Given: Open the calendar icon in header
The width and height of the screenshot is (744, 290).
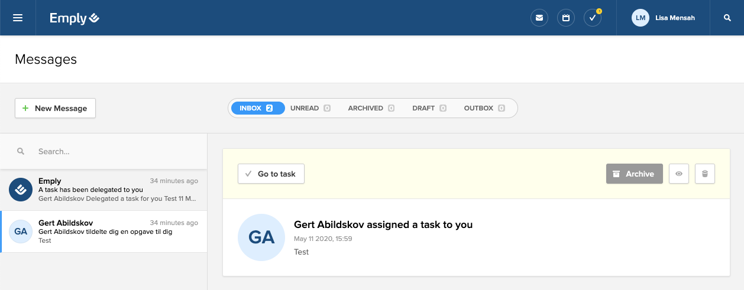Looking at the screenshot, I should 566,18.
